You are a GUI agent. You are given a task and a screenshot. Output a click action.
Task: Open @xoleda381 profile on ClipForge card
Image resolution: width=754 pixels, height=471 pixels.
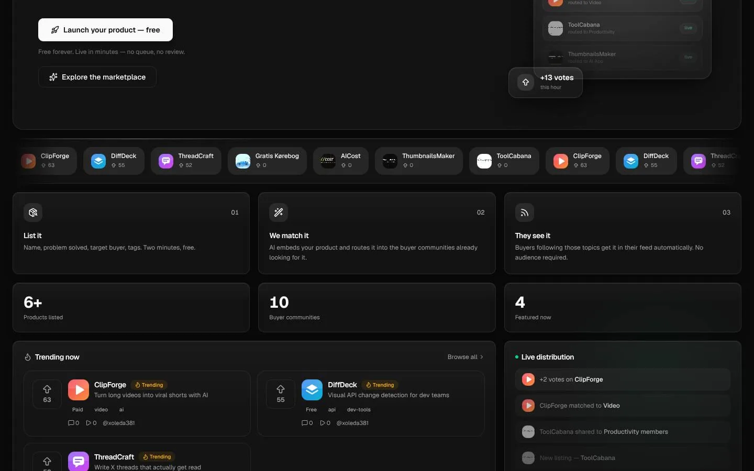coord(119,423)
